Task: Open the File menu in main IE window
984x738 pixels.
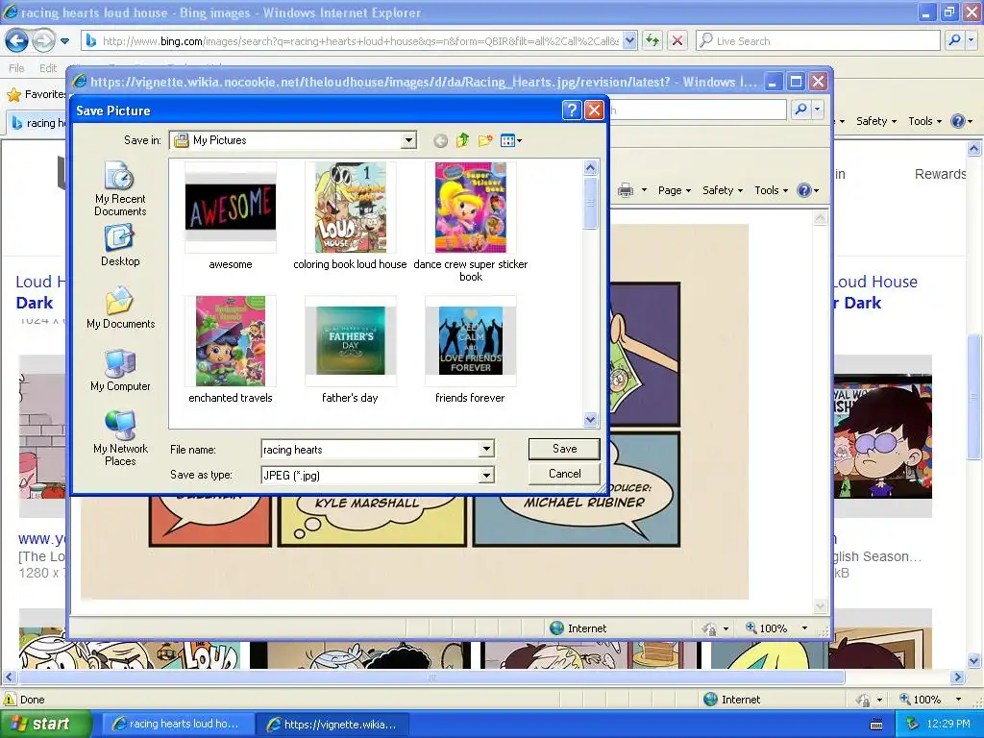Action: pyautogui.click(x=16, y=68)
